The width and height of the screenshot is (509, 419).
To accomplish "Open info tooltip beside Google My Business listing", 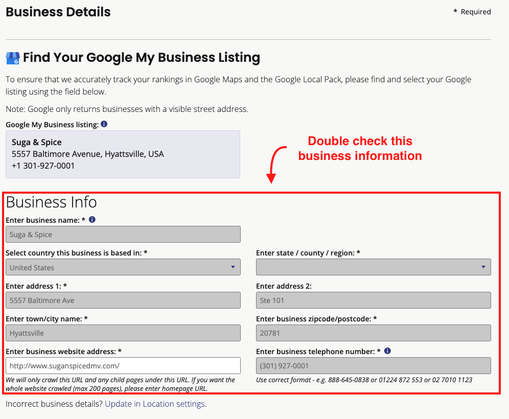I will tap(104, 124).
